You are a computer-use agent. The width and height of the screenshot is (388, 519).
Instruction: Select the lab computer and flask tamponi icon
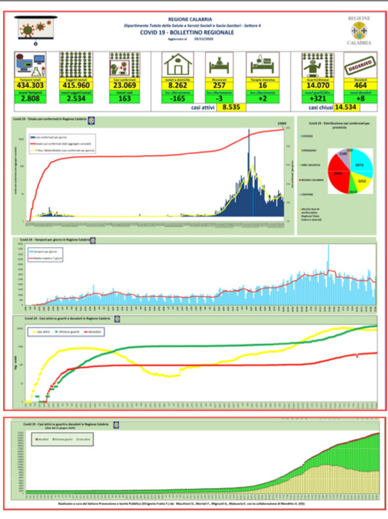(x=30, y=65)
